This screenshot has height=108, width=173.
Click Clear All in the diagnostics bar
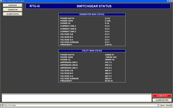click(x=168, y=105)
